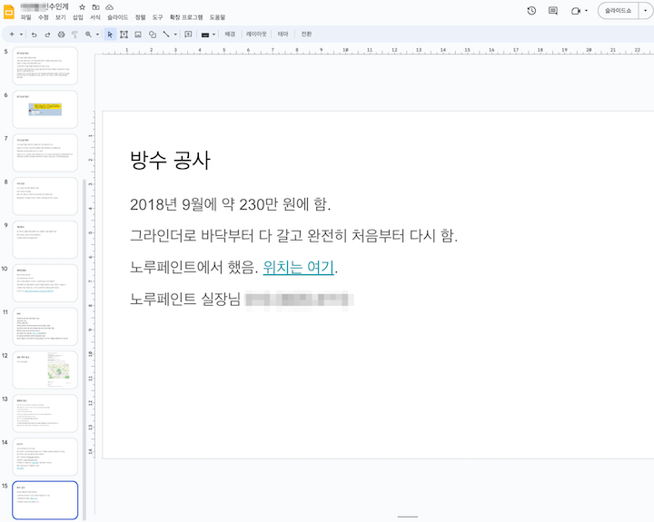Select slide 11 thumbnail
Screen dimensions: 654x522
click(x=45, y=327)
